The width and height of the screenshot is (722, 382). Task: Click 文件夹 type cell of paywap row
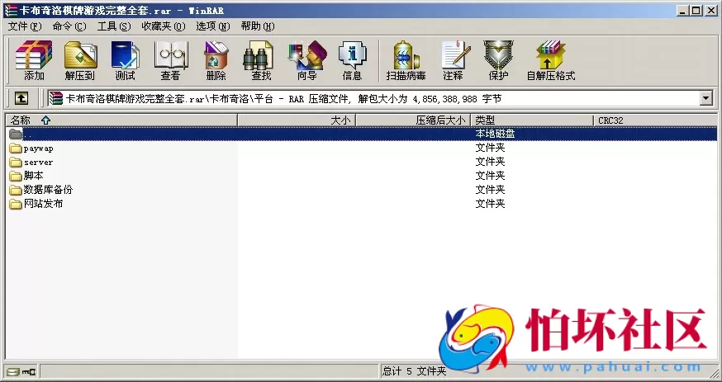[491, 148]
